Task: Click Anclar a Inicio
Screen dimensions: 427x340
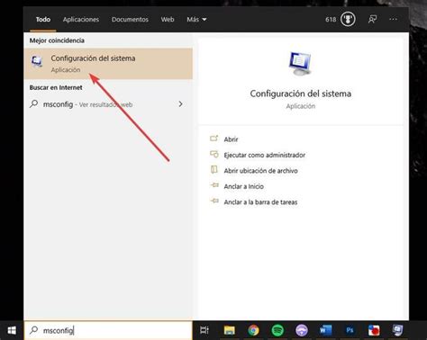Action: pos(243,186)
